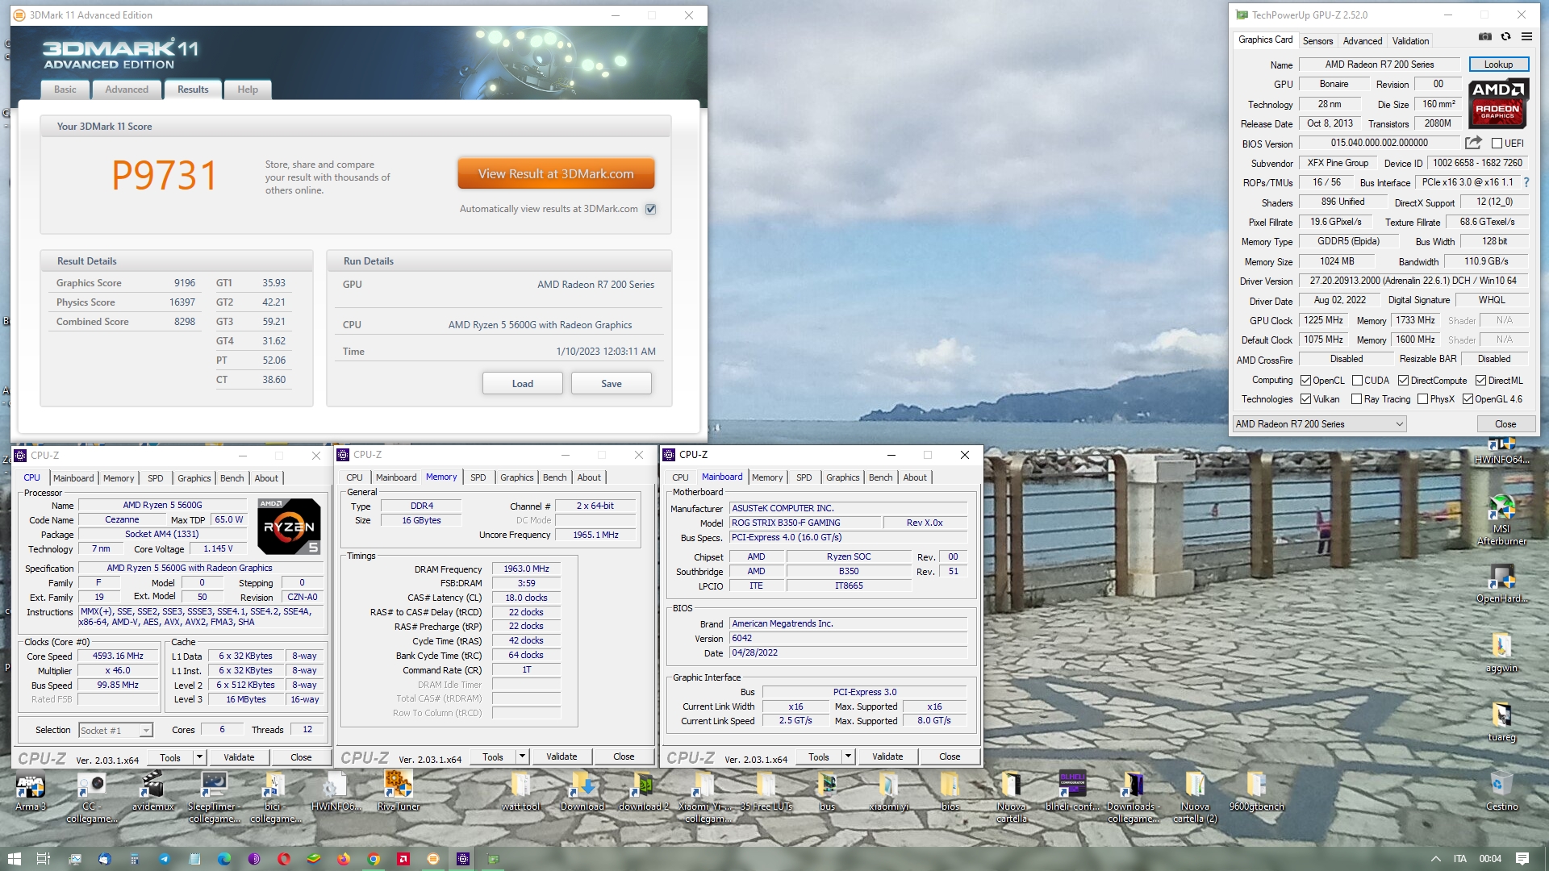Open the Cestino recycle bin icon
Screen dimensions: 1549x871
(x=1501, y=792)
